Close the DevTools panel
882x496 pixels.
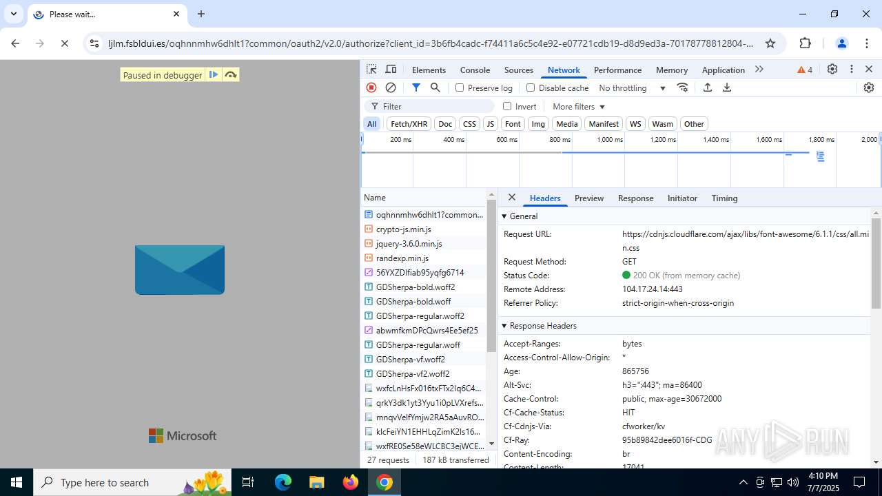click(x=869, y=70)
